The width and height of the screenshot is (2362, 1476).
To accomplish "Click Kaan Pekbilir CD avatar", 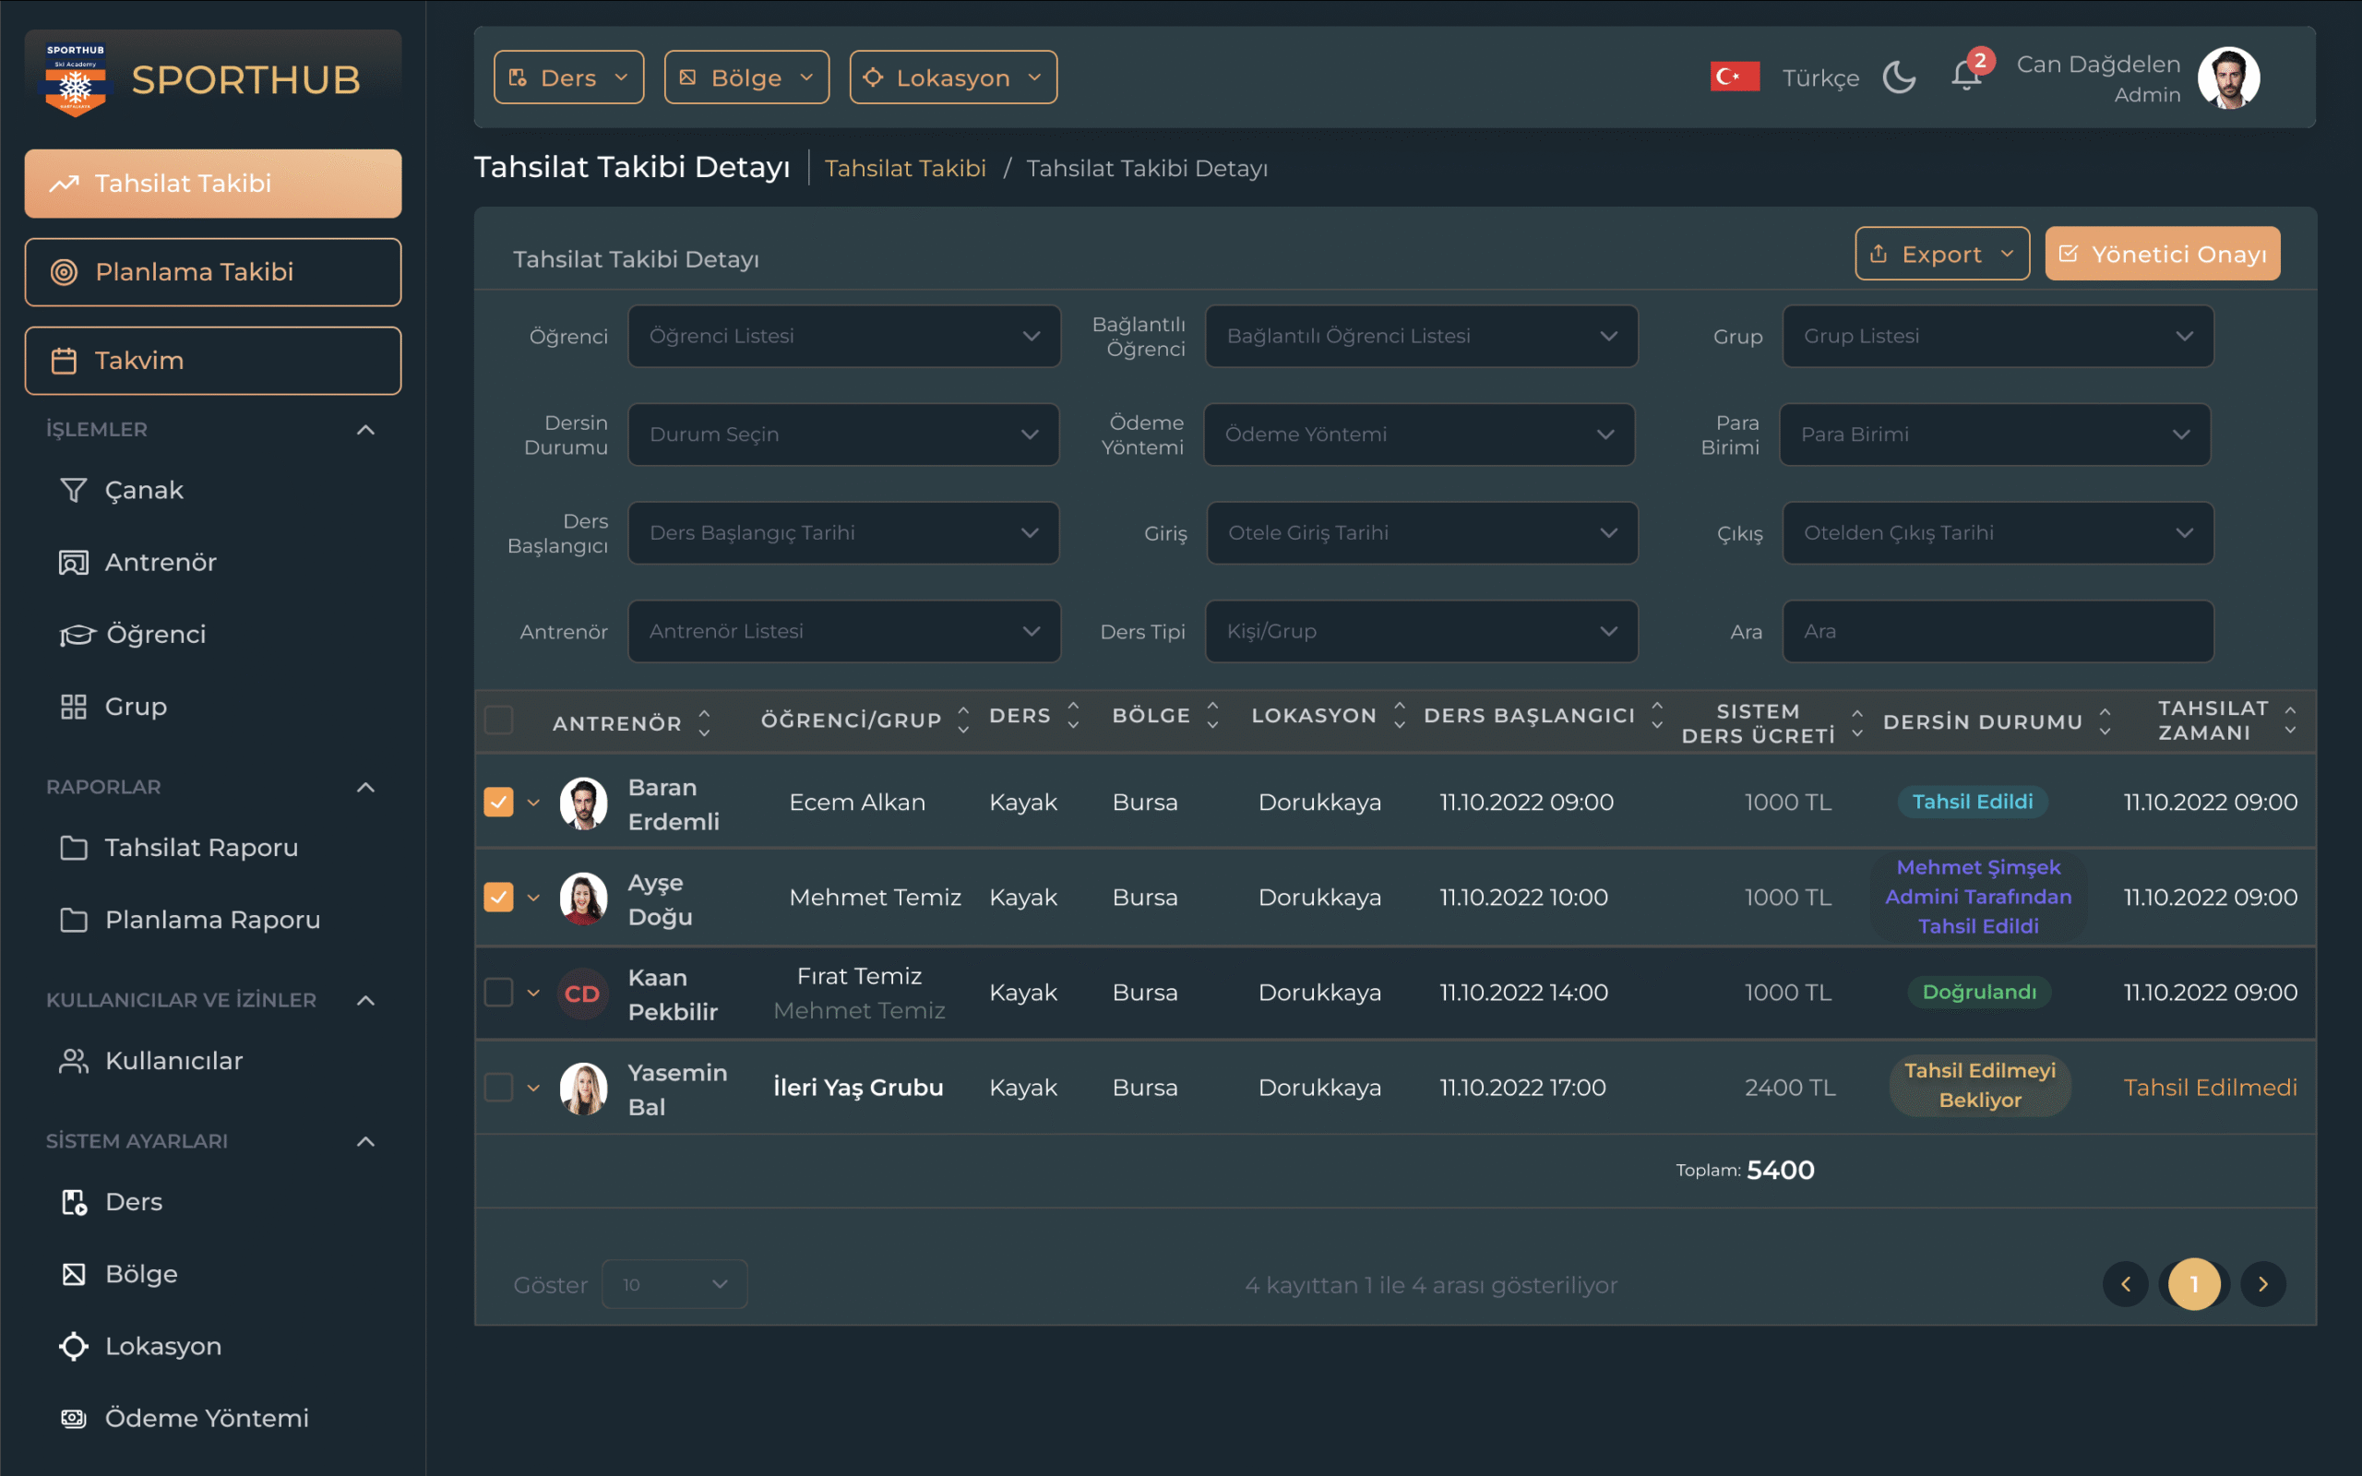I will point(583,993).
